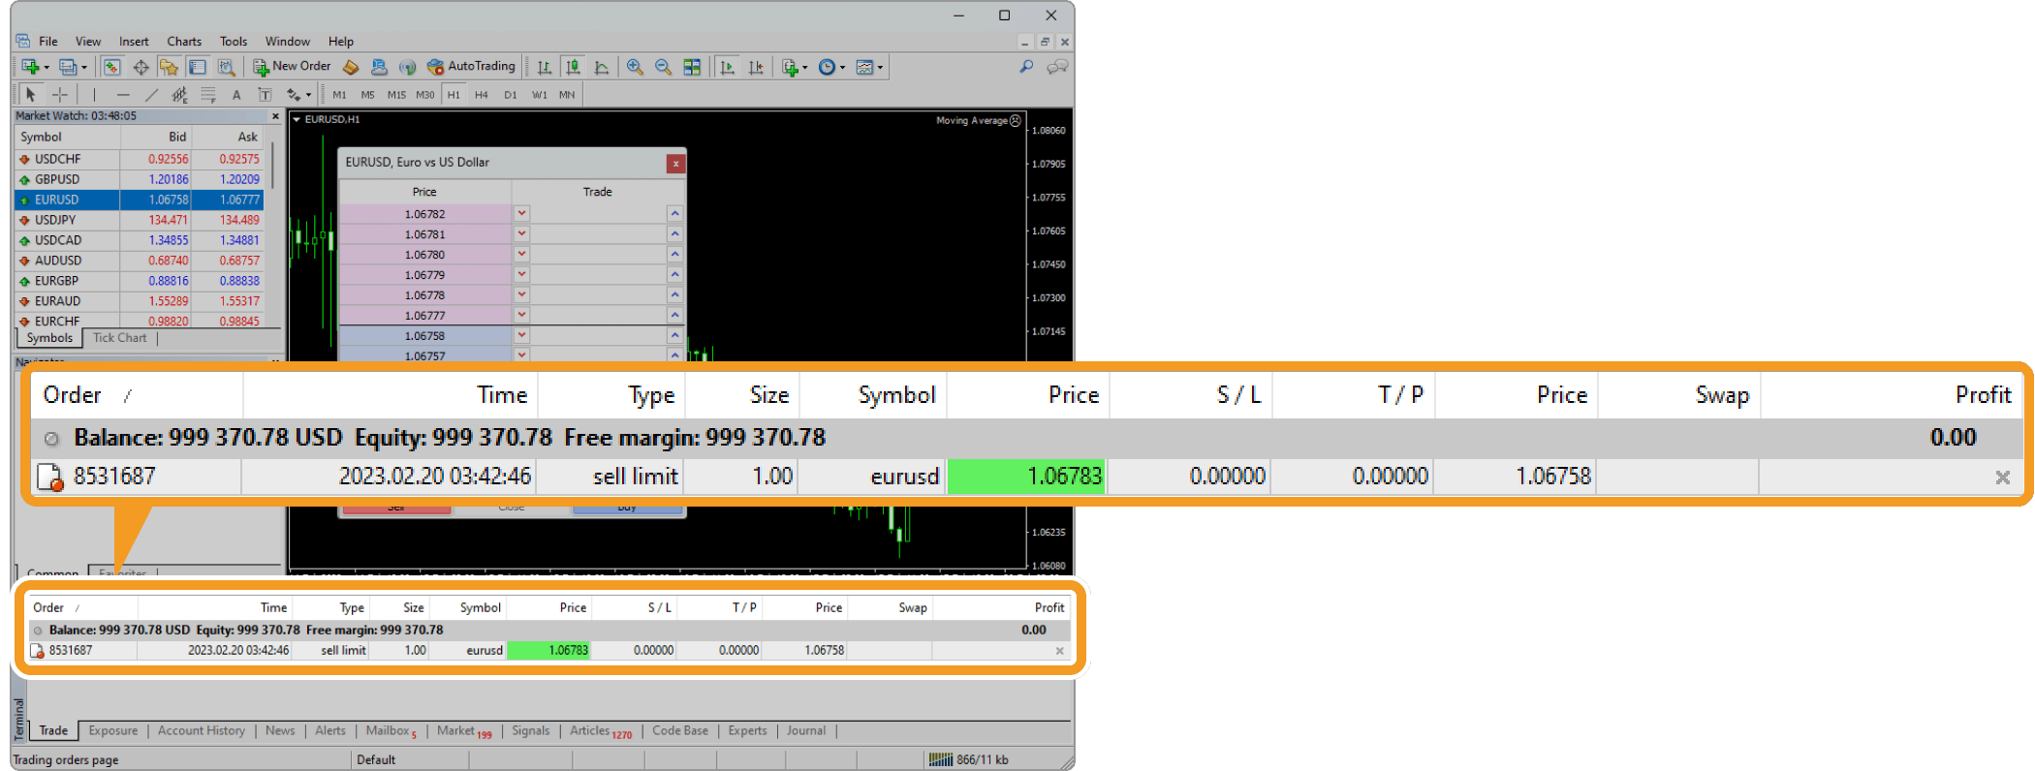Open the Code Base tab
Image resolution: width=2035 pixels, height=771 pixels.
680,730
